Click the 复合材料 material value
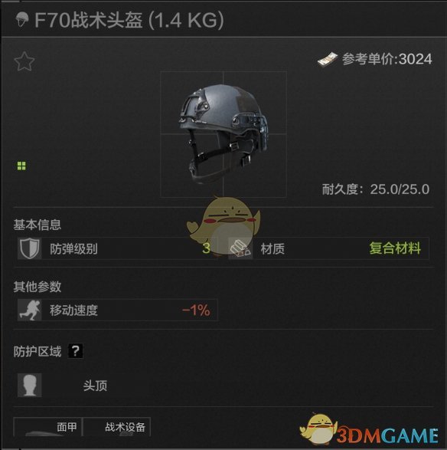 (x=395, y=248)
